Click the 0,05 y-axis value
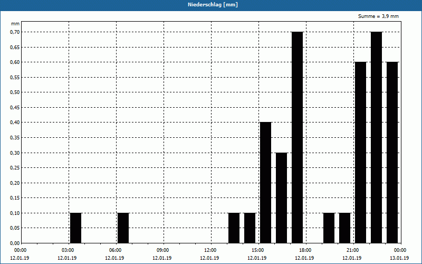Image resolution: width=422 pixels, height=264 pixels. tap(15, 228)
